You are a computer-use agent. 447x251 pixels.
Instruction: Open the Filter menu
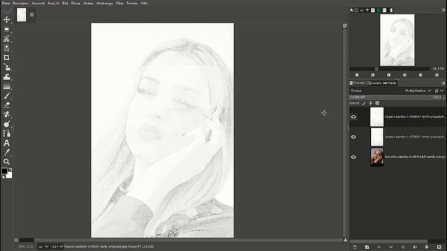119,3
